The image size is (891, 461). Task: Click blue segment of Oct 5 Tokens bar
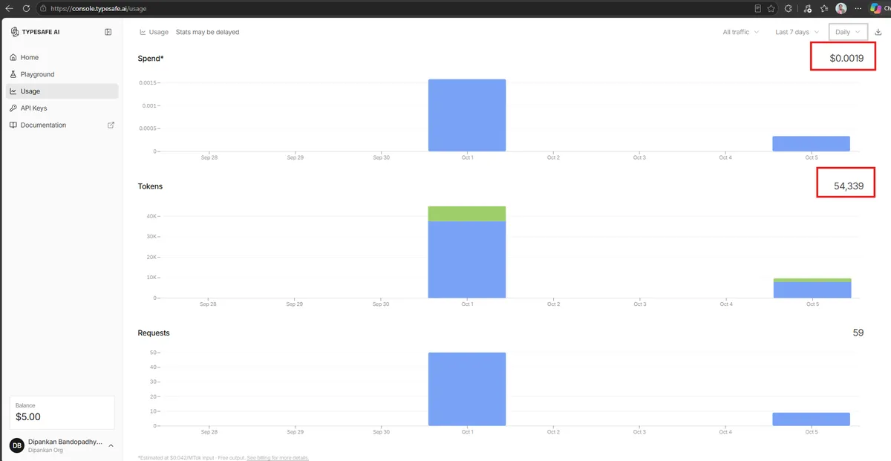(x=811, y=290)
